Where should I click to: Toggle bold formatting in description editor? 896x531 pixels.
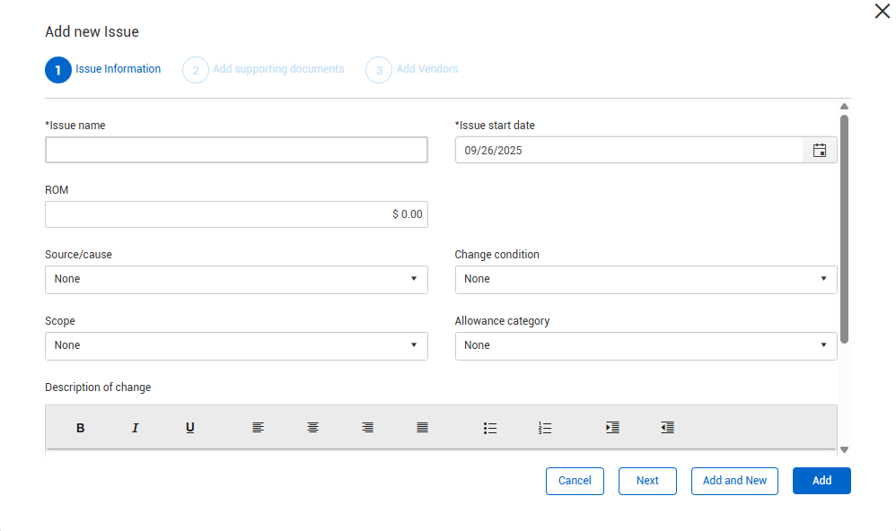[x=80, y=428]
